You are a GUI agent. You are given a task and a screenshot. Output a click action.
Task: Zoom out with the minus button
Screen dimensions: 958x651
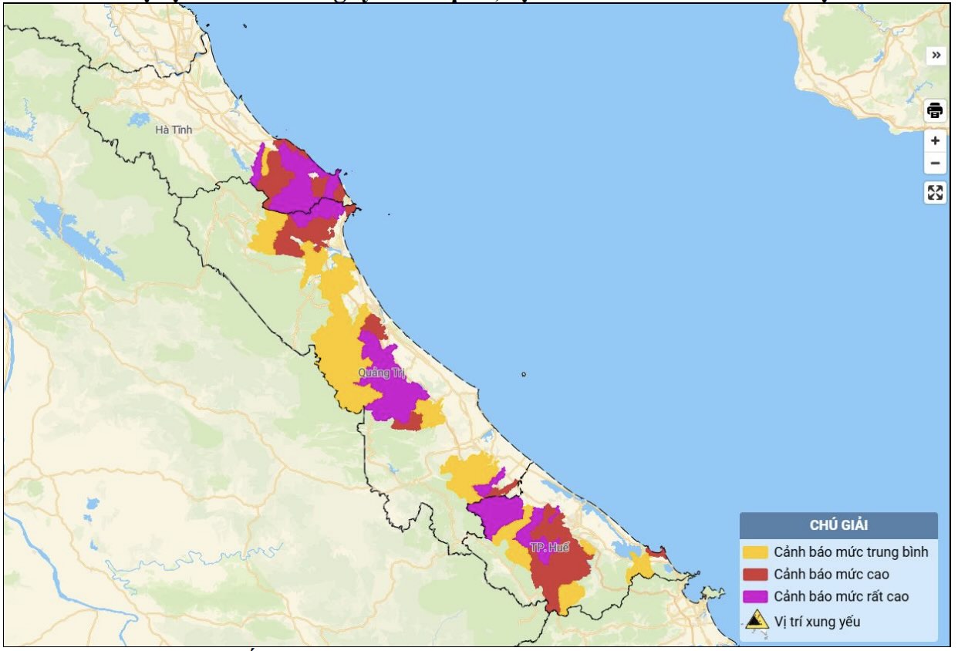pyautogui.click(x=936, y=163)
